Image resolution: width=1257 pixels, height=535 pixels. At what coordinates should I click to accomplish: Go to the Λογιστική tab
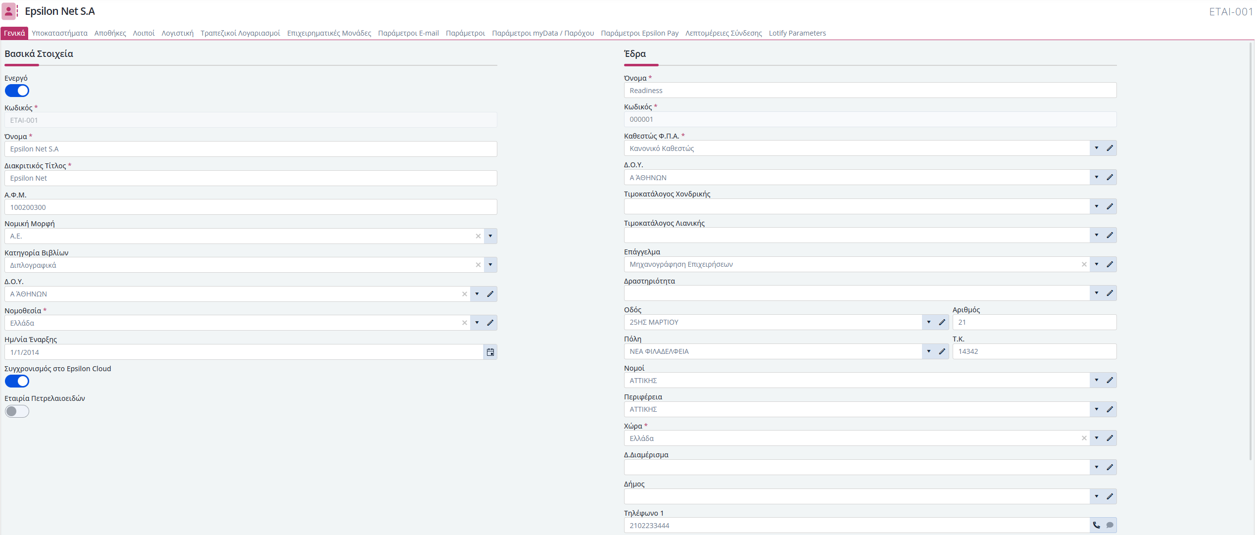pos(177,33)
